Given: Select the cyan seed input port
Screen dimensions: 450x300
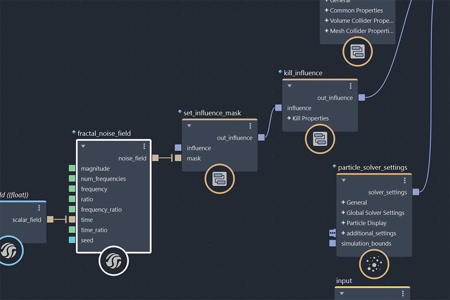Looking at the screenshot, I should 72,240.
